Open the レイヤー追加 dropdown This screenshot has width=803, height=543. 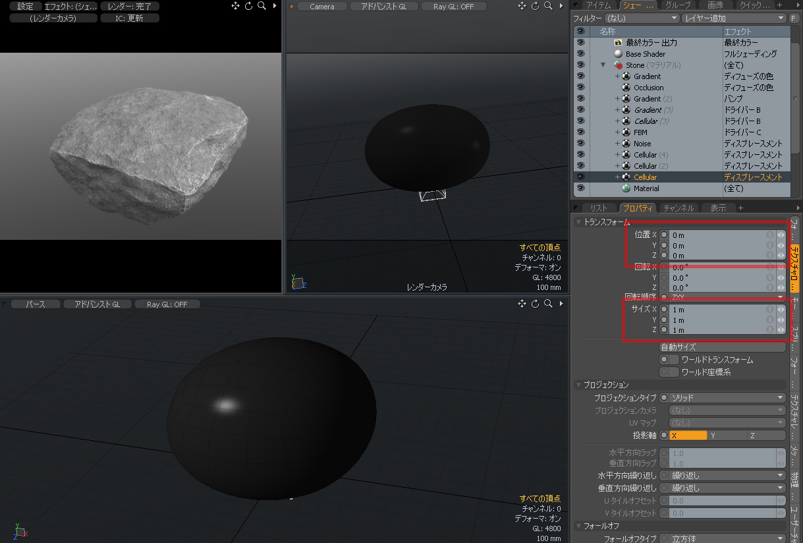tap(734, 18)
